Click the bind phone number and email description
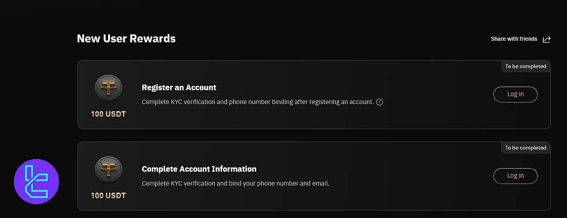 pos(235,184)
